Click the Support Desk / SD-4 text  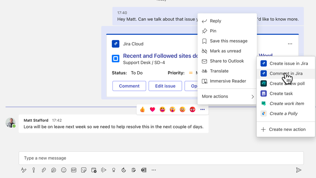(144, 63)
